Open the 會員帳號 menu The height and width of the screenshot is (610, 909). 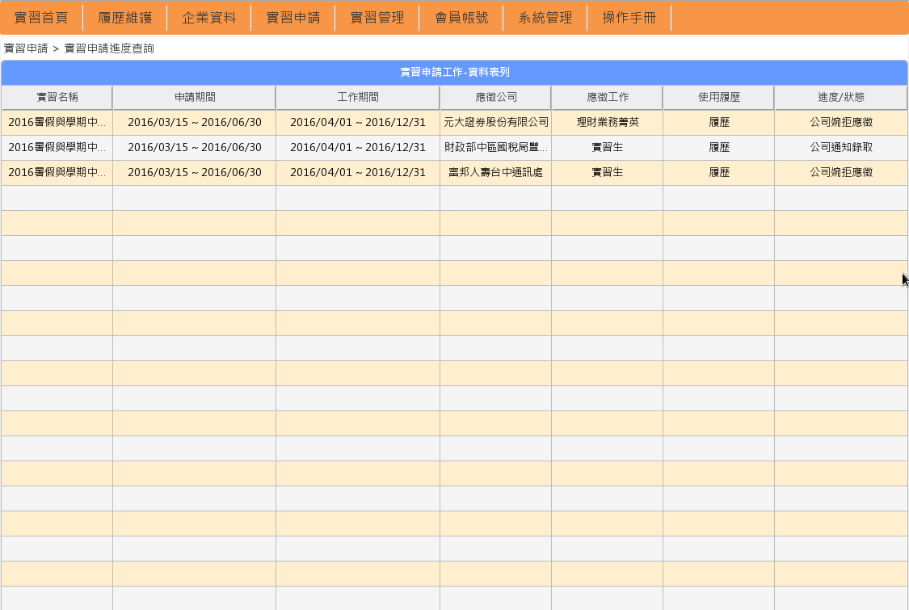(x=461, y=18)
